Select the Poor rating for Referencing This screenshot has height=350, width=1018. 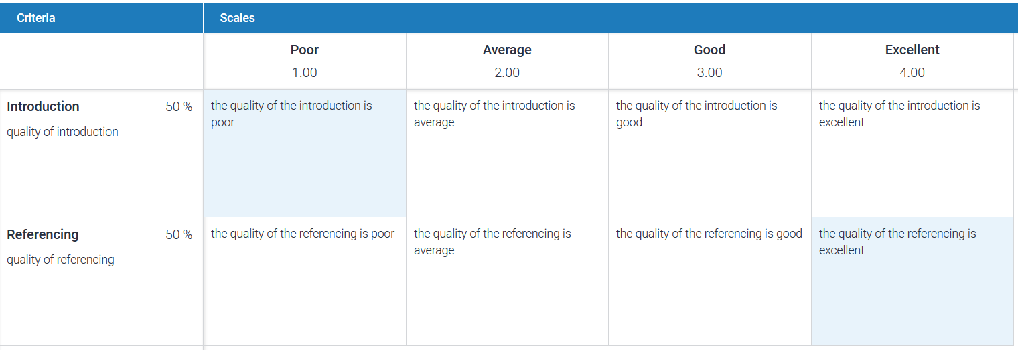[x=305, y=281]
